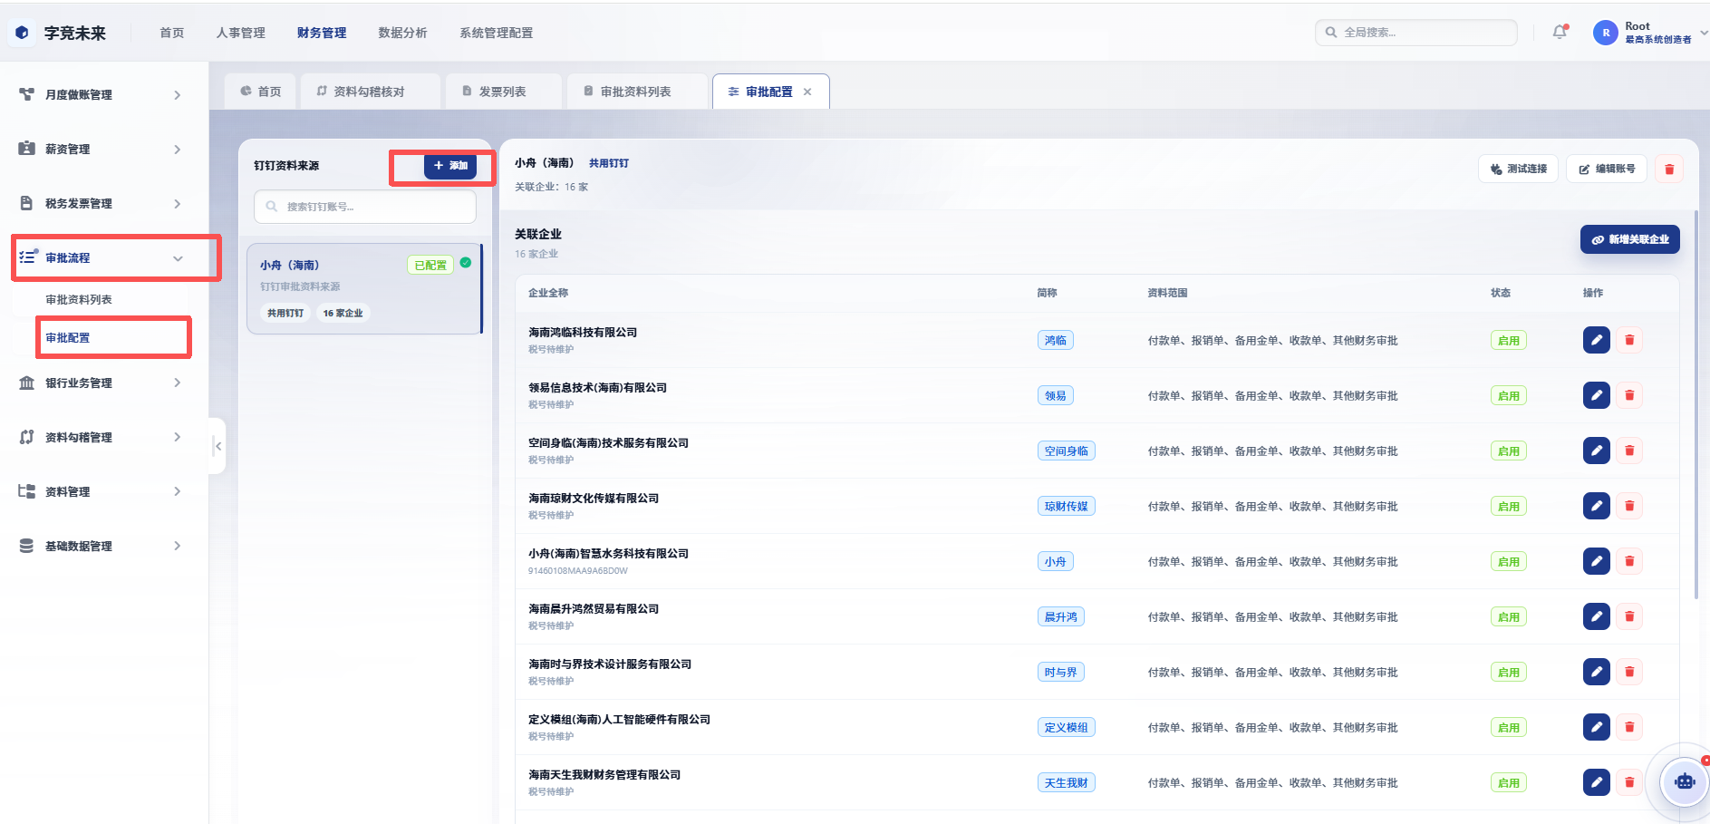
Task: Close the 审批配置 tab
Action: (807, 92)
